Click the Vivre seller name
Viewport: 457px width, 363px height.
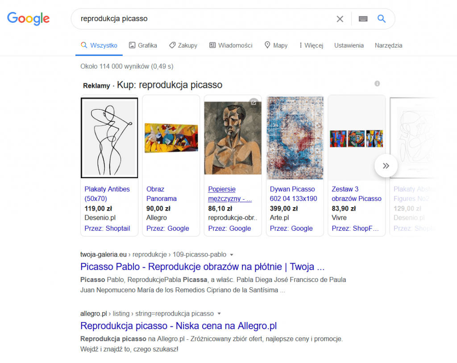click(339, 217)
